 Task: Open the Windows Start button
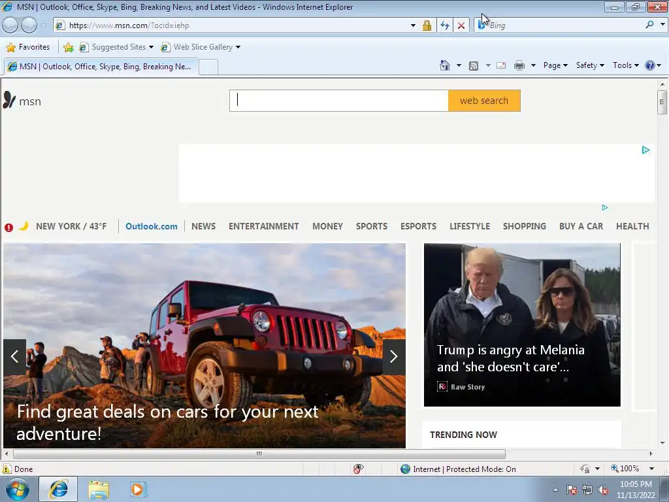tap(18, 490)
